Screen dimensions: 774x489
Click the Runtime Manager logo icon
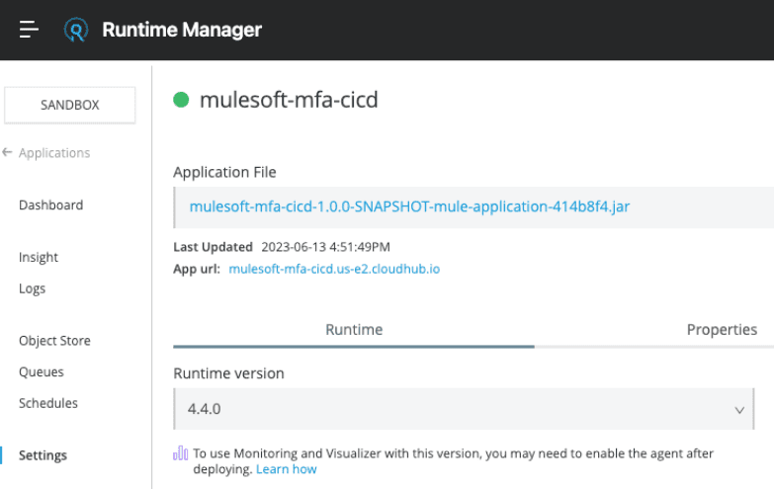(x=76, y=30)
